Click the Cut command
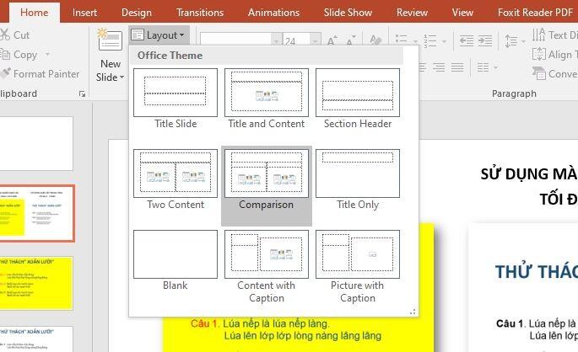578x352 pixels. 14,35
